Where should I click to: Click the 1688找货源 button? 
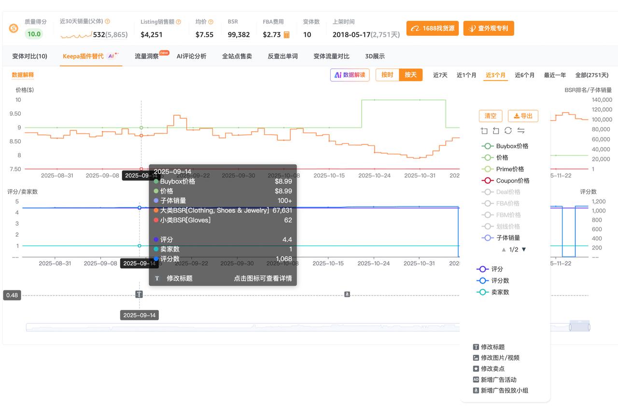point(432,28)
